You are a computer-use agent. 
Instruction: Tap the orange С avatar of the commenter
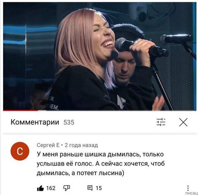(20, 151)
